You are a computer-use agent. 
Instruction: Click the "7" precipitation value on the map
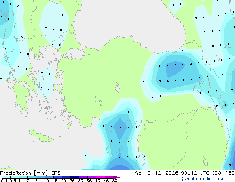pos(175,65)
